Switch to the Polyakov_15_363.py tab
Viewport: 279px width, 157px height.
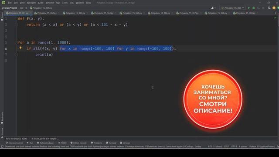click(75, 13)
